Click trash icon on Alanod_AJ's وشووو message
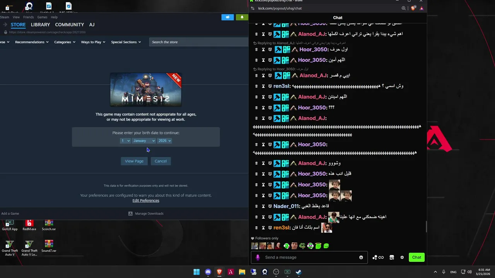Viewport: 495px width, 278px height. click(256, 163)
